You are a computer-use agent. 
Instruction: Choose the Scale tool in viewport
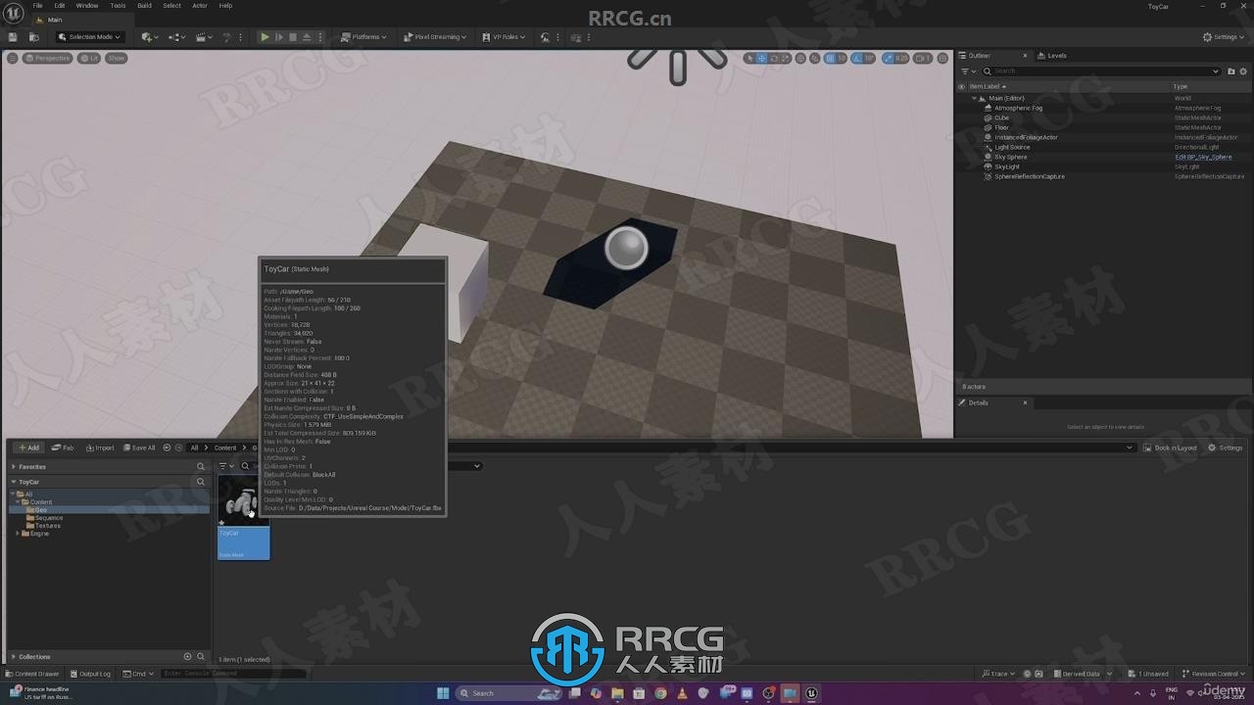point(785,58)
